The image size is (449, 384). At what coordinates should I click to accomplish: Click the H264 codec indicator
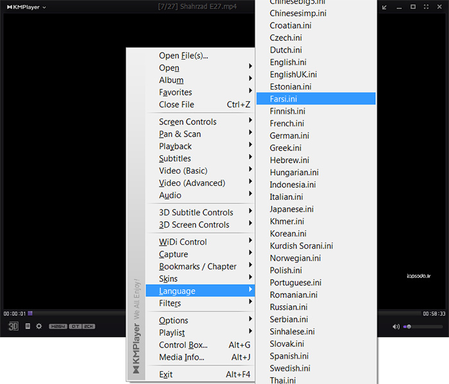point(58,326)
